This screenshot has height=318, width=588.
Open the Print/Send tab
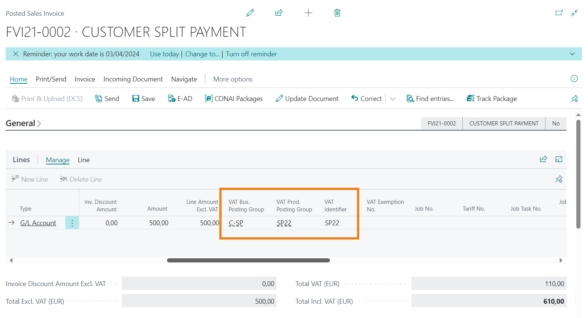pyautogui.click(x=51, y=79)
